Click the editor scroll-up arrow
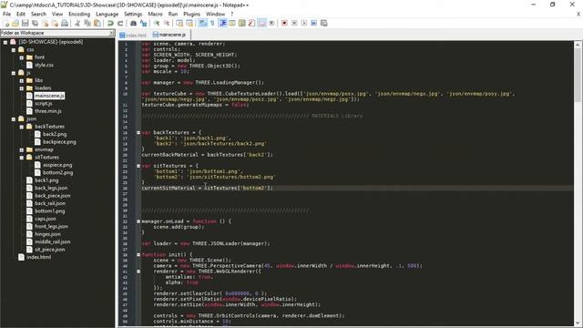 point(578,45)
